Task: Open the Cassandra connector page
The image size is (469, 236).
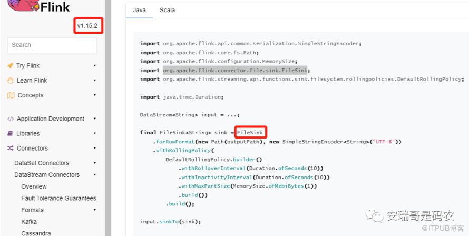Action: click(x=36, y=233)
